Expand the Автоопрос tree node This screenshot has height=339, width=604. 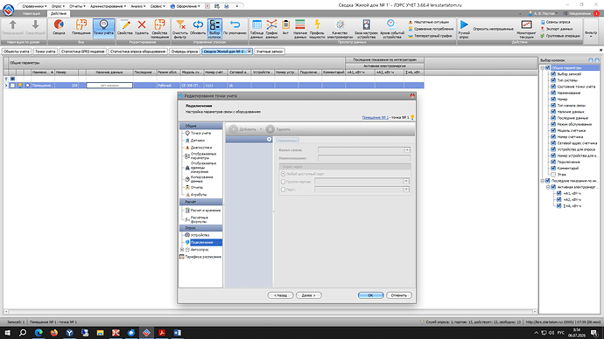(182, 250)
